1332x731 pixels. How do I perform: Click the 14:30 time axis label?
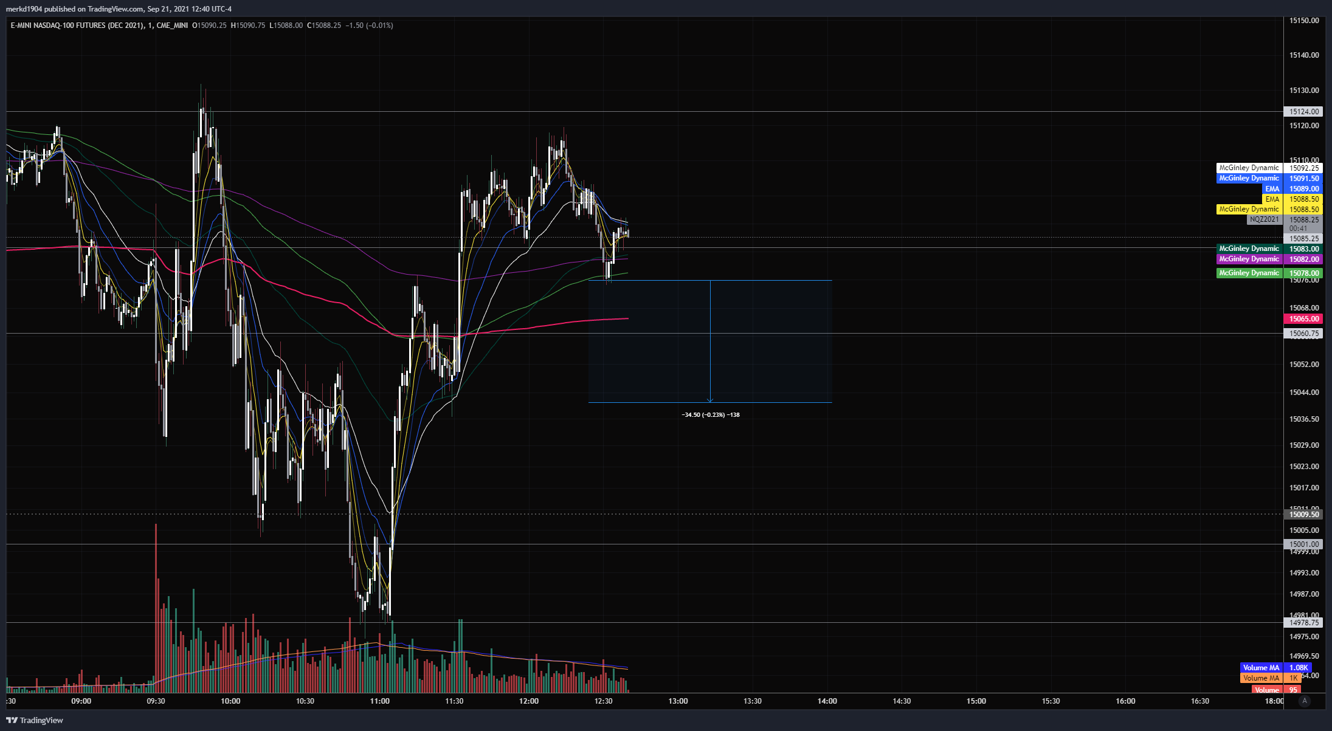click(x=902, y=701)
